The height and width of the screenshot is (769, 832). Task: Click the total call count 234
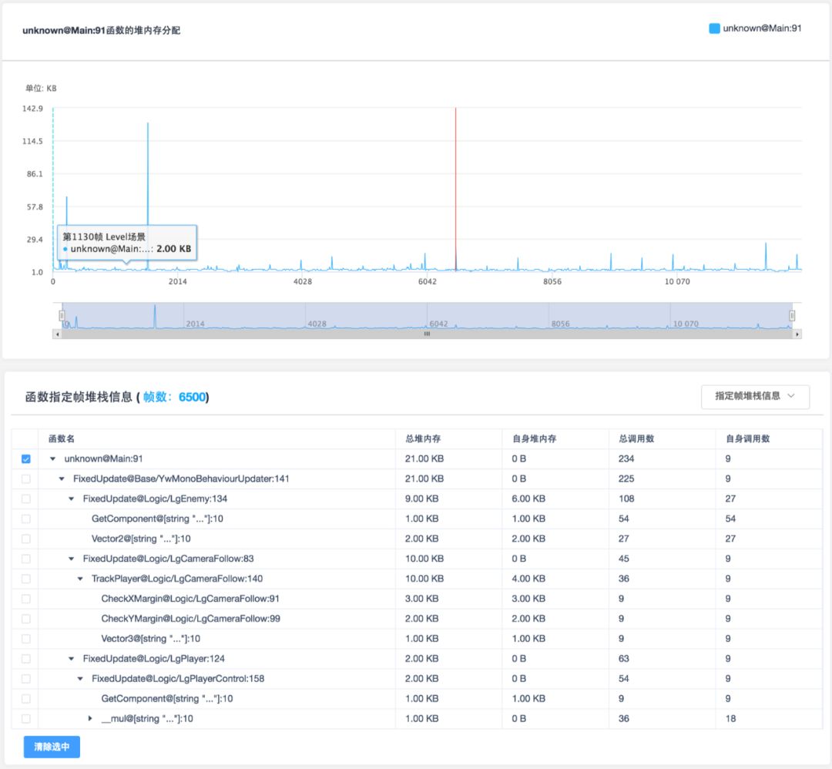coord(626,459)
